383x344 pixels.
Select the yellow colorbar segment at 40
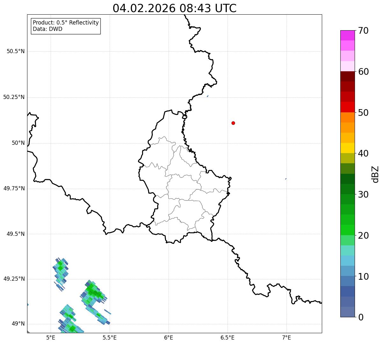pyautogui.click(x=347, y=148)
